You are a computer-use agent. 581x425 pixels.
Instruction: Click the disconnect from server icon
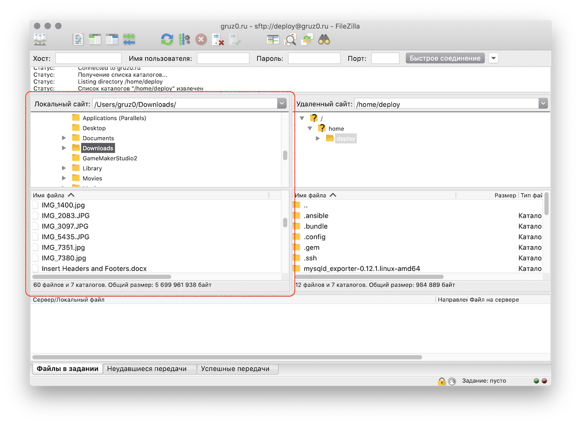point(218,39)
